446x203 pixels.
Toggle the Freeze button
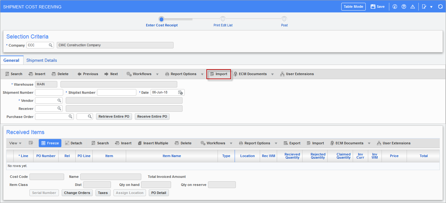point(50,143)
